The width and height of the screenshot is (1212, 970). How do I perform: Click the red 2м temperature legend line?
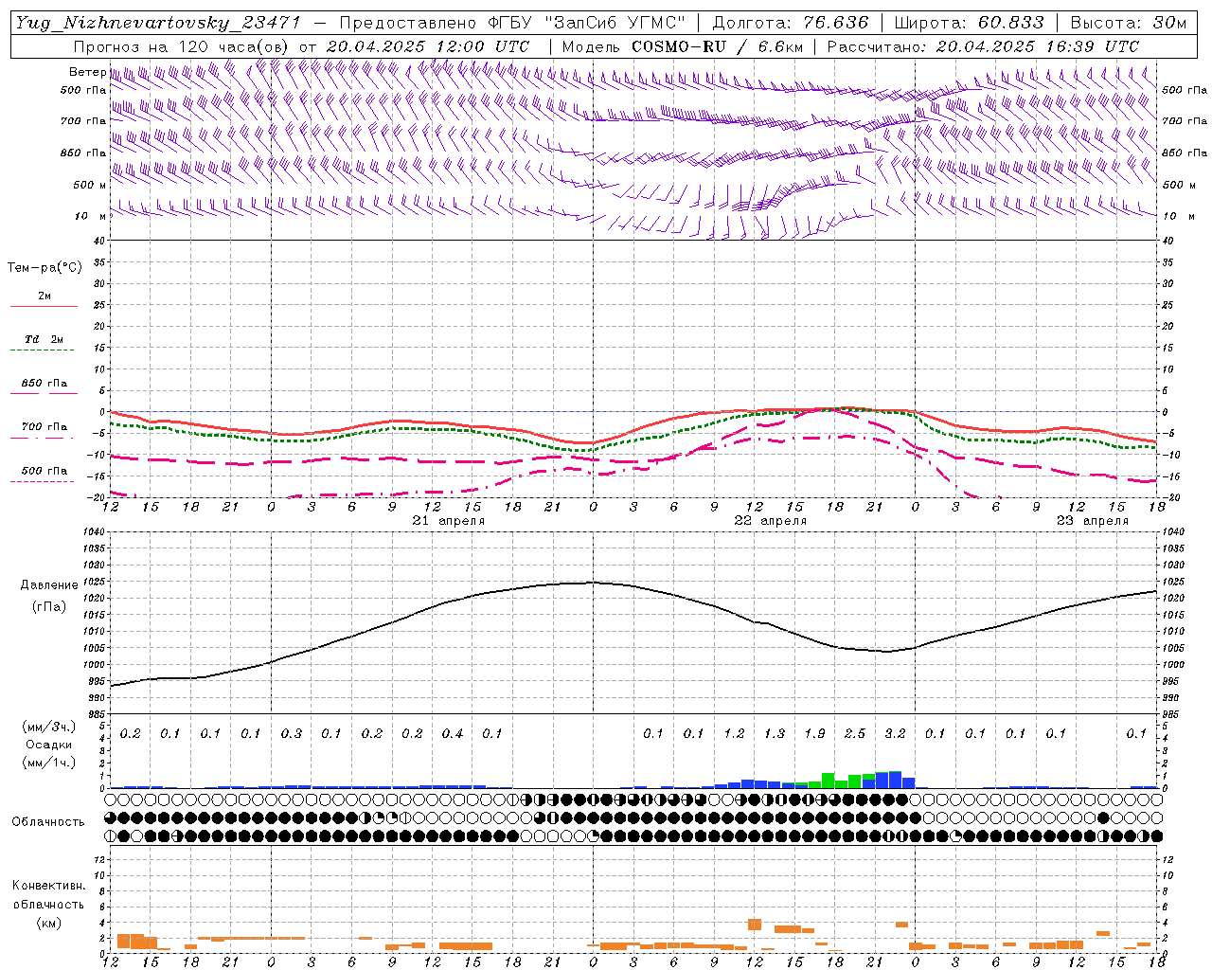click(44, 307)
